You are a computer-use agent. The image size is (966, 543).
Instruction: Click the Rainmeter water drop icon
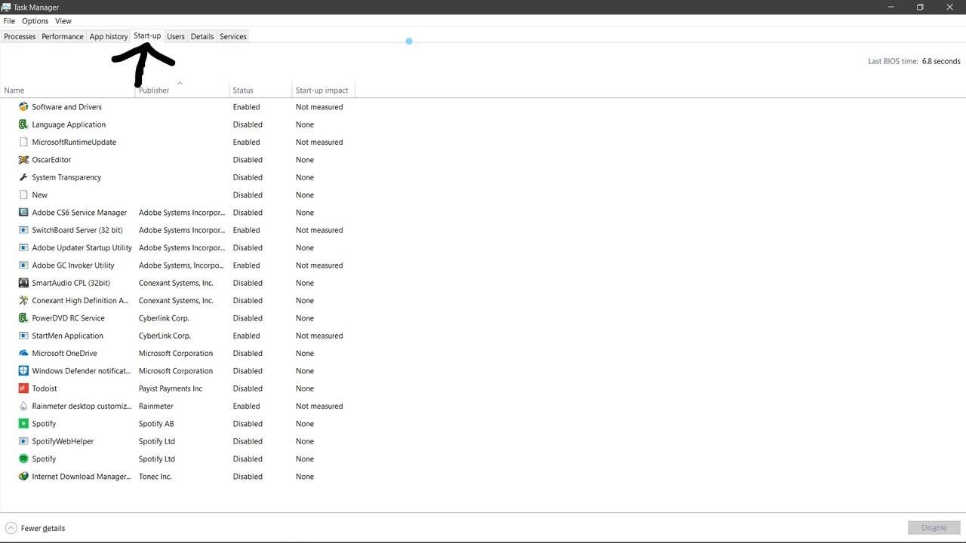[23, 406]
